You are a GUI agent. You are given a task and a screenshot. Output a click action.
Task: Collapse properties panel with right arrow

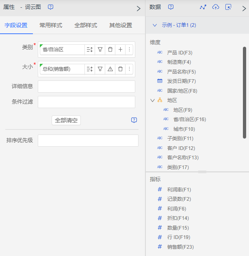point(139,8)
